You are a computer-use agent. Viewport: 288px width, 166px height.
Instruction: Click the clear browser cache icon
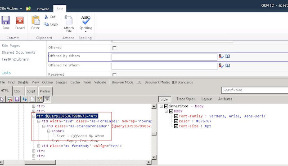click(x=10, y=100)
